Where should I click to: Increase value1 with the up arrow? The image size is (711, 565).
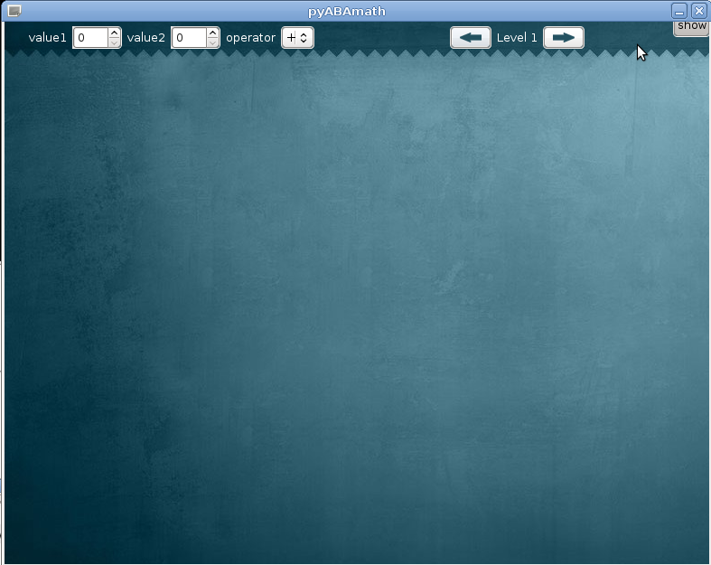coord(115,33)
